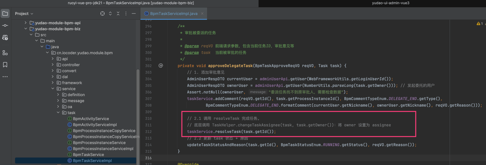Close the BpmTaskServiceImpl.java tab
The image size is (486, 165).
tap(202, 13)
